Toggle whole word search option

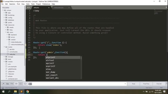12,84
